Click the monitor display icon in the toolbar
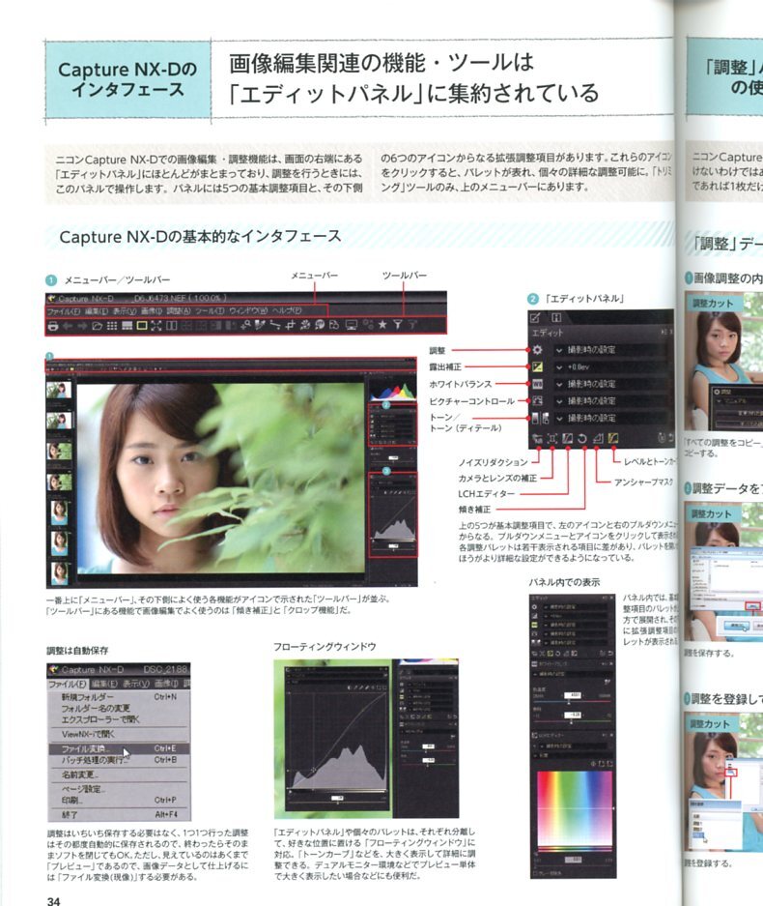The width and height of the screenshot is (763, 906). (351, 325)
